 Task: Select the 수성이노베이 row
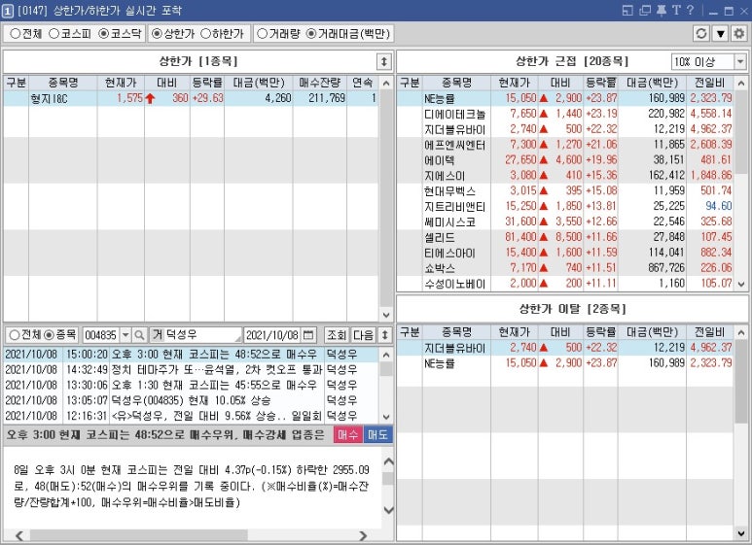[565, 283]
